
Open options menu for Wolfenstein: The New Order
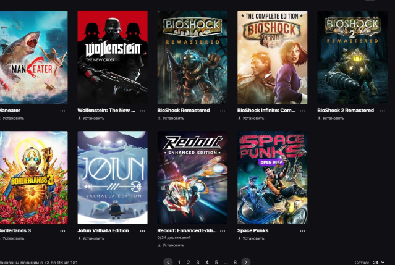point(142,111)
